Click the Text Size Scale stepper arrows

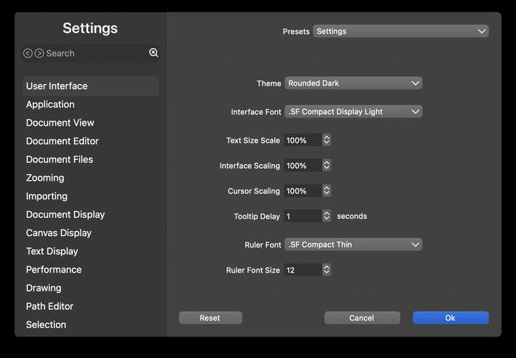pyautogui.click(x=327, y=140)
